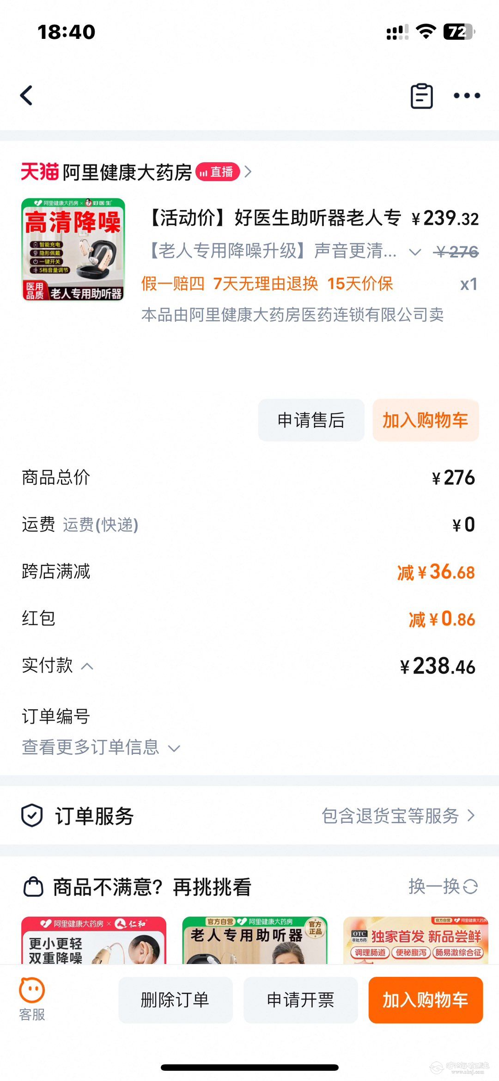Image resolution: width=499 pixels, height=1081 pixels.
Task: Expand the product variant dropdown chevron
Action: pyautogui.click(x=415, y=252)
